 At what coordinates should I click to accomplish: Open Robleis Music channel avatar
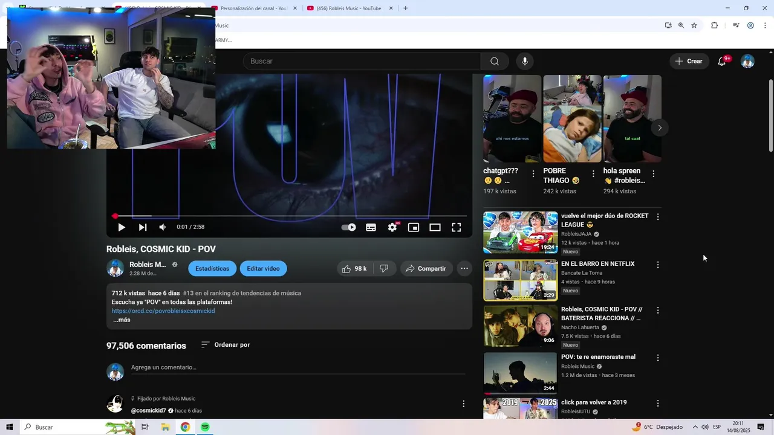click(115, 268)
